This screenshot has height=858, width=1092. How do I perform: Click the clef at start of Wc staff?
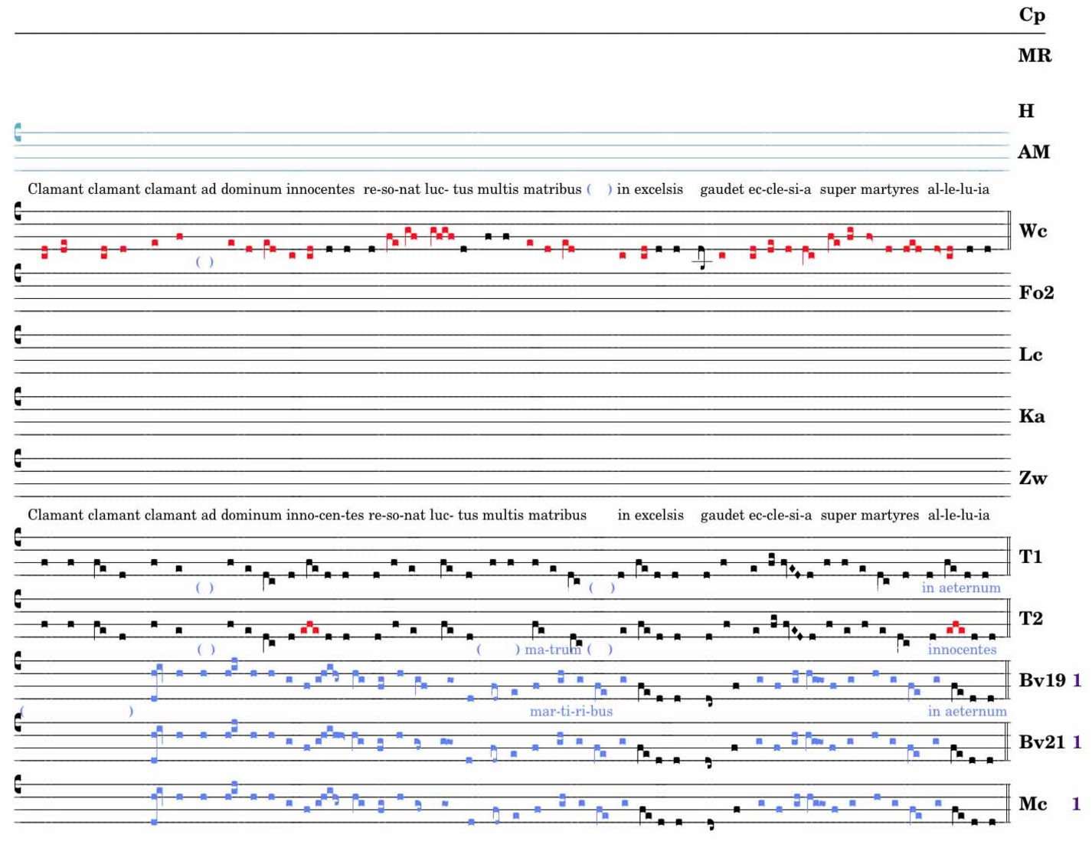click(18, 212)
